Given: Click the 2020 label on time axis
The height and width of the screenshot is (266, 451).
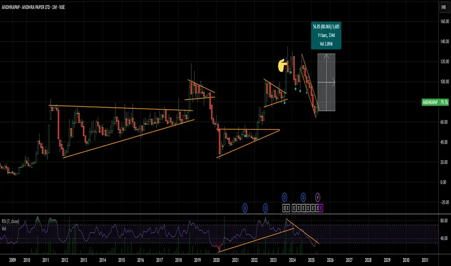Looking at the screenshot, I should pos(216,260).
